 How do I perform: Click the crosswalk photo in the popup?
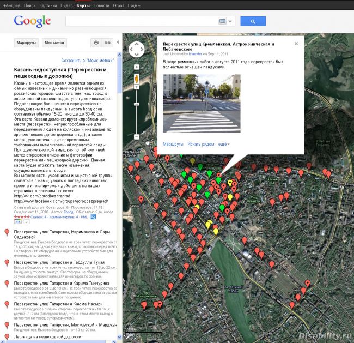202,104
